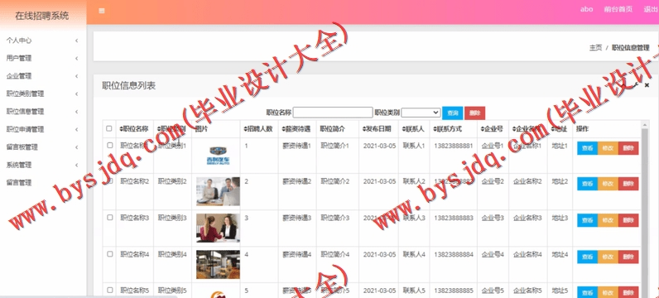The height and width of the screenshot is (298, 659).
Task: Click the 联系人4 table cell
Action: click(x=414, y=254)
